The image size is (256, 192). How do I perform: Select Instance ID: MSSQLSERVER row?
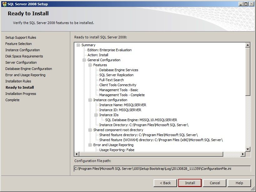120,110
